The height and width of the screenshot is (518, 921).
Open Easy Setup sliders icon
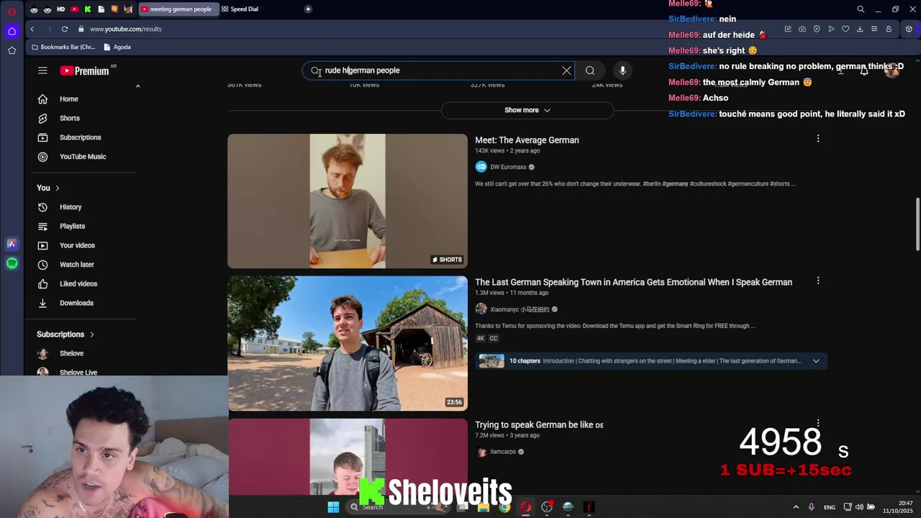point(874,29)
